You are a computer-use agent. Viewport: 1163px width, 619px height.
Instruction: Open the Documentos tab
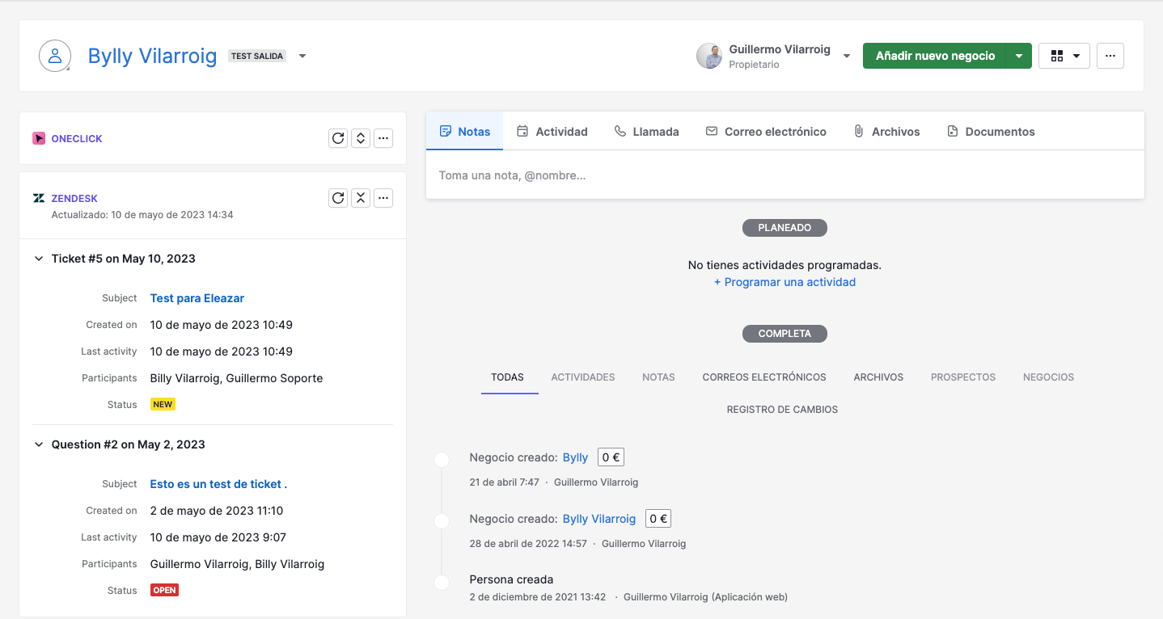point(991,131)
